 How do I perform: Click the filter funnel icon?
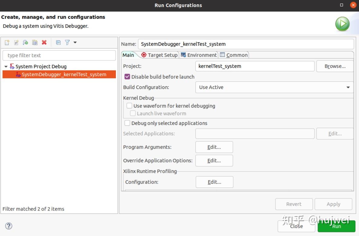[x=67, y=43]
